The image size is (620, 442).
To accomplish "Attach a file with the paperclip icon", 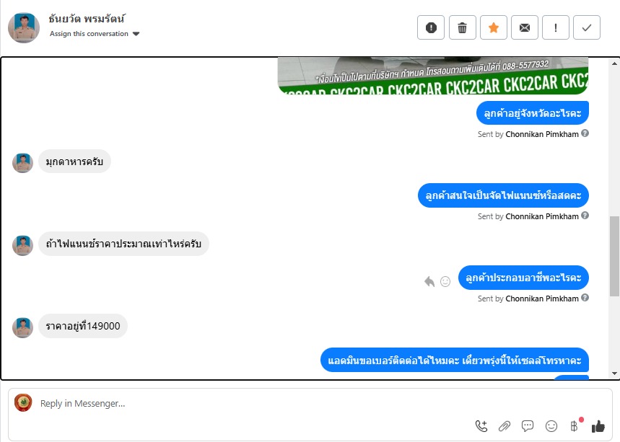I will [x=504, y=426].
